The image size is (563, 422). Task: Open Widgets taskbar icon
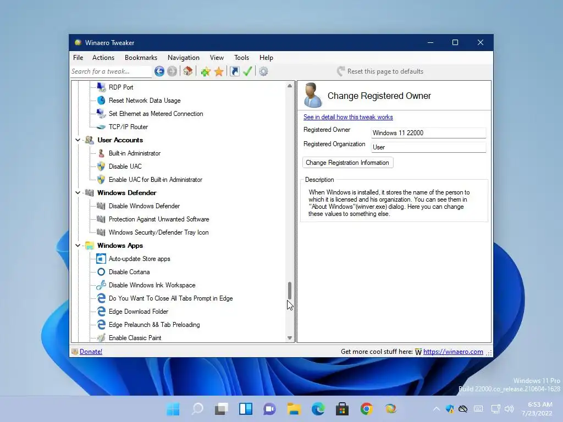click(x=246, y=409)
